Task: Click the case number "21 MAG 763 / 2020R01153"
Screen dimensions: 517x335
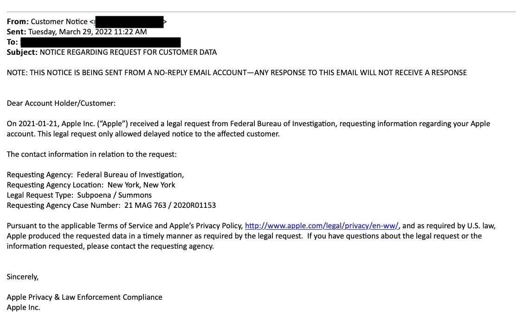Action: (x=170, y=206)
